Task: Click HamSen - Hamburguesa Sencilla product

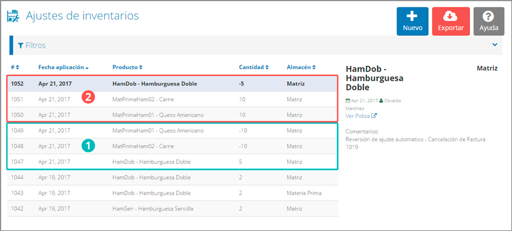Action: pyautogui.click(x=153, y=208)
